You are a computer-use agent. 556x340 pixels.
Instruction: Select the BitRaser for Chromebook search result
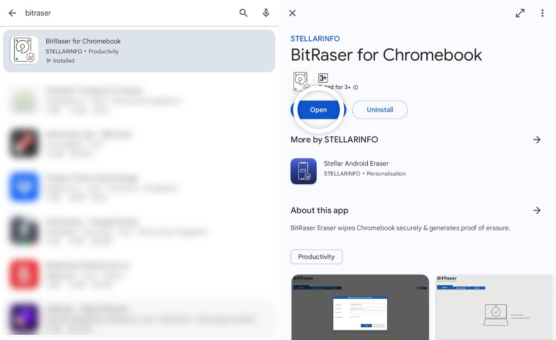click(139, 51)
